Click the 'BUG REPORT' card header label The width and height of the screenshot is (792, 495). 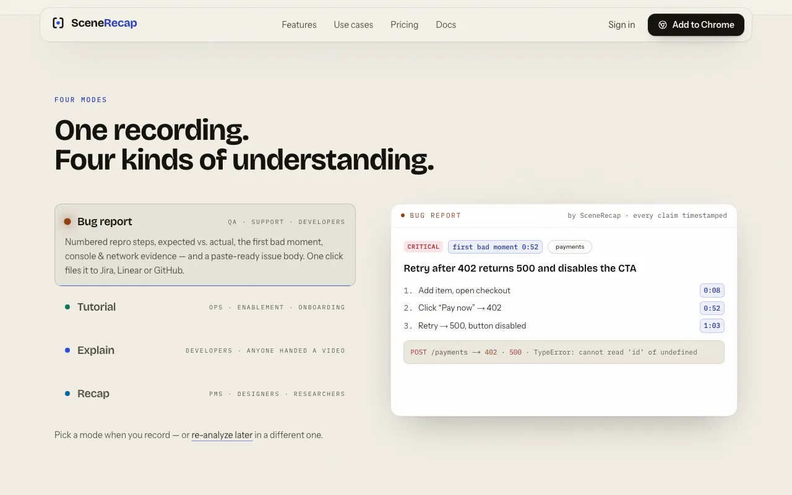(436, 215)
